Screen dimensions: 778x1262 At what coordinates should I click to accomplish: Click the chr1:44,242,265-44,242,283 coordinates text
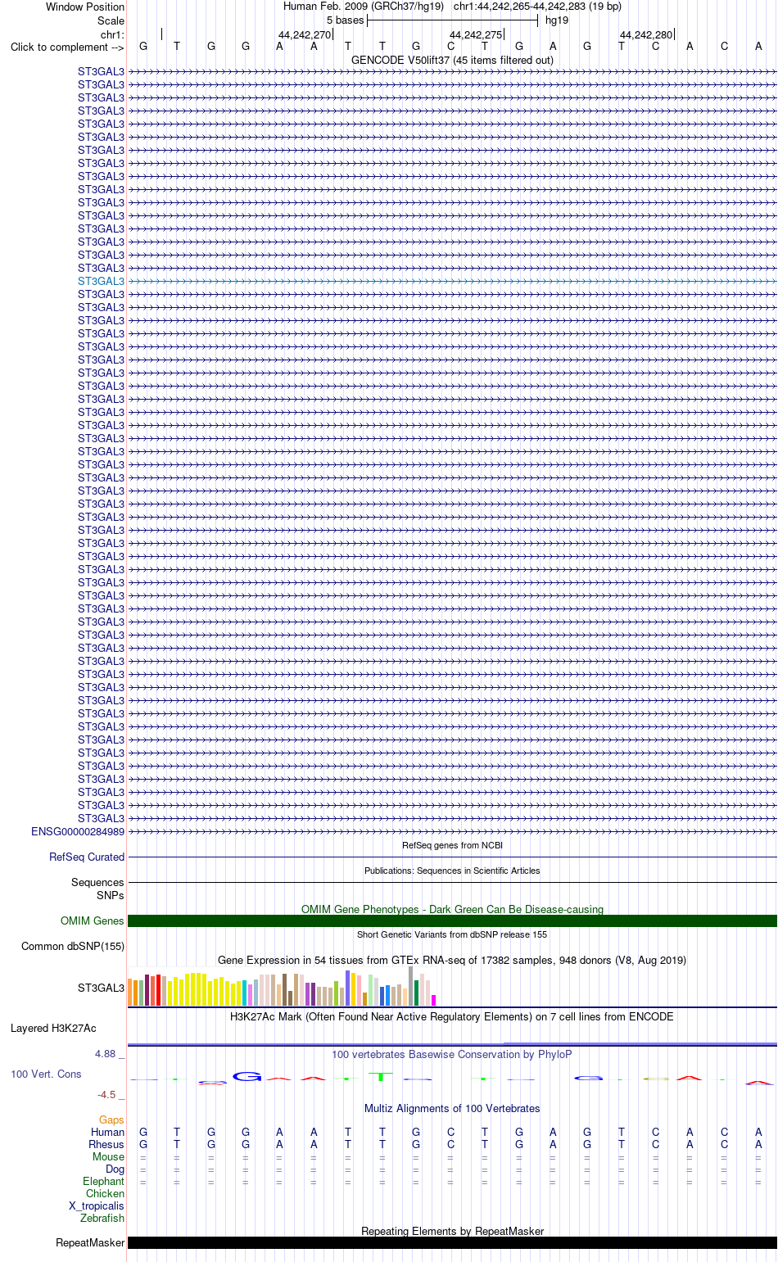[537, 6]
